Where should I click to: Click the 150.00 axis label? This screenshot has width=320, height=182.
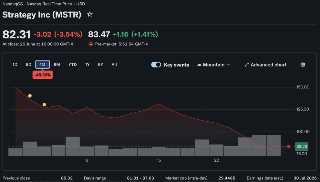point(303,87)
